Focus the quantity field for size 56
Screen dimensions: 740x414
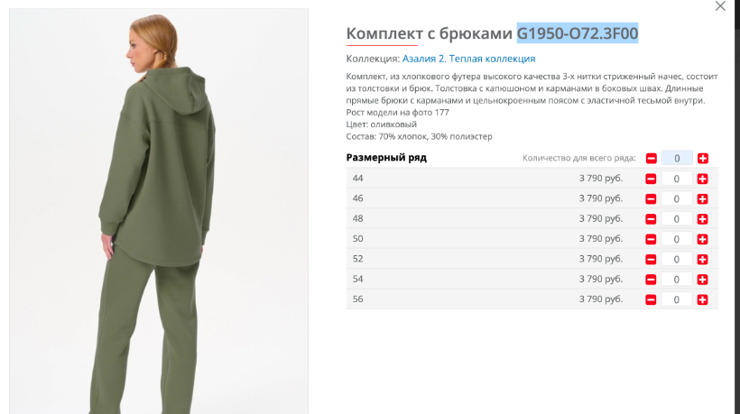click(x=676, y=299)
